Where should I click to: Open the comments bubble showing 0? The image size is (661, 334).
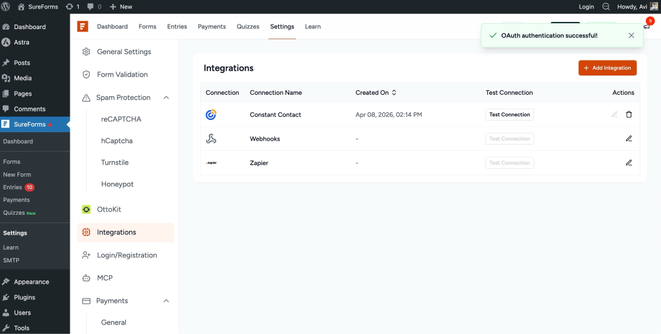94,6
